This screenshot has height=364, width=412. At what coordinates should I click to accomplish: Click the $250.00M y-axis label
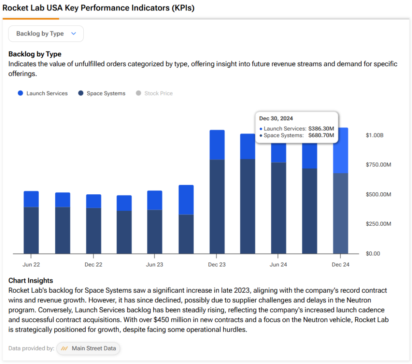pos(379,224)
